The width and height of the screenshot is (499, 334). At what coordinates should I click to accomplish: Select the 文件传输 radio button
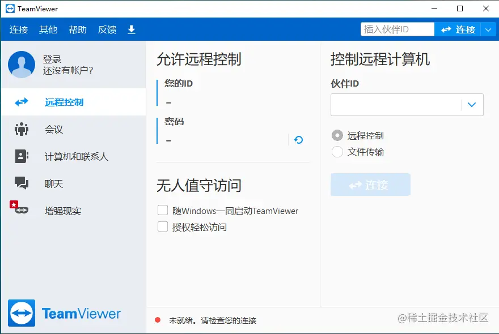[x=337, y=152]
